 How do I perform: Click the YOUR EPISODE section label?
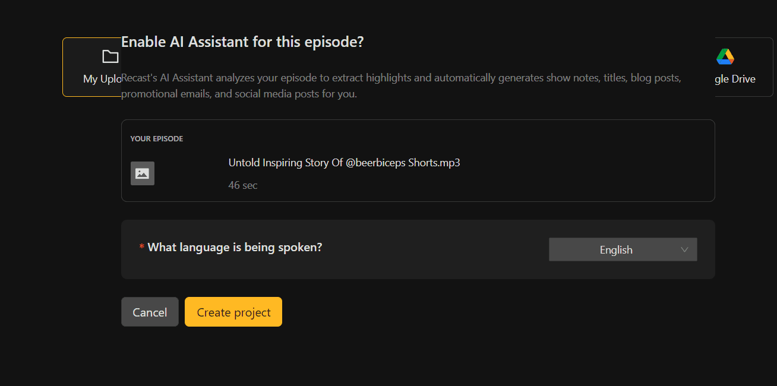pos(157,139)
